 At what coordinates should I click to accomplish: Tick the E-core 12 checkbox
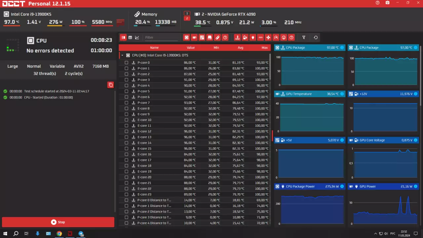[x=126, y=132]
